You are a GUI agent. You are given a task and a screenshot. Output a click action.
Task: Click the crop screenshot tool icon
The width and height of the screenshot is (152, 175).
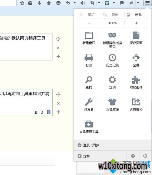tap(92, 3)
